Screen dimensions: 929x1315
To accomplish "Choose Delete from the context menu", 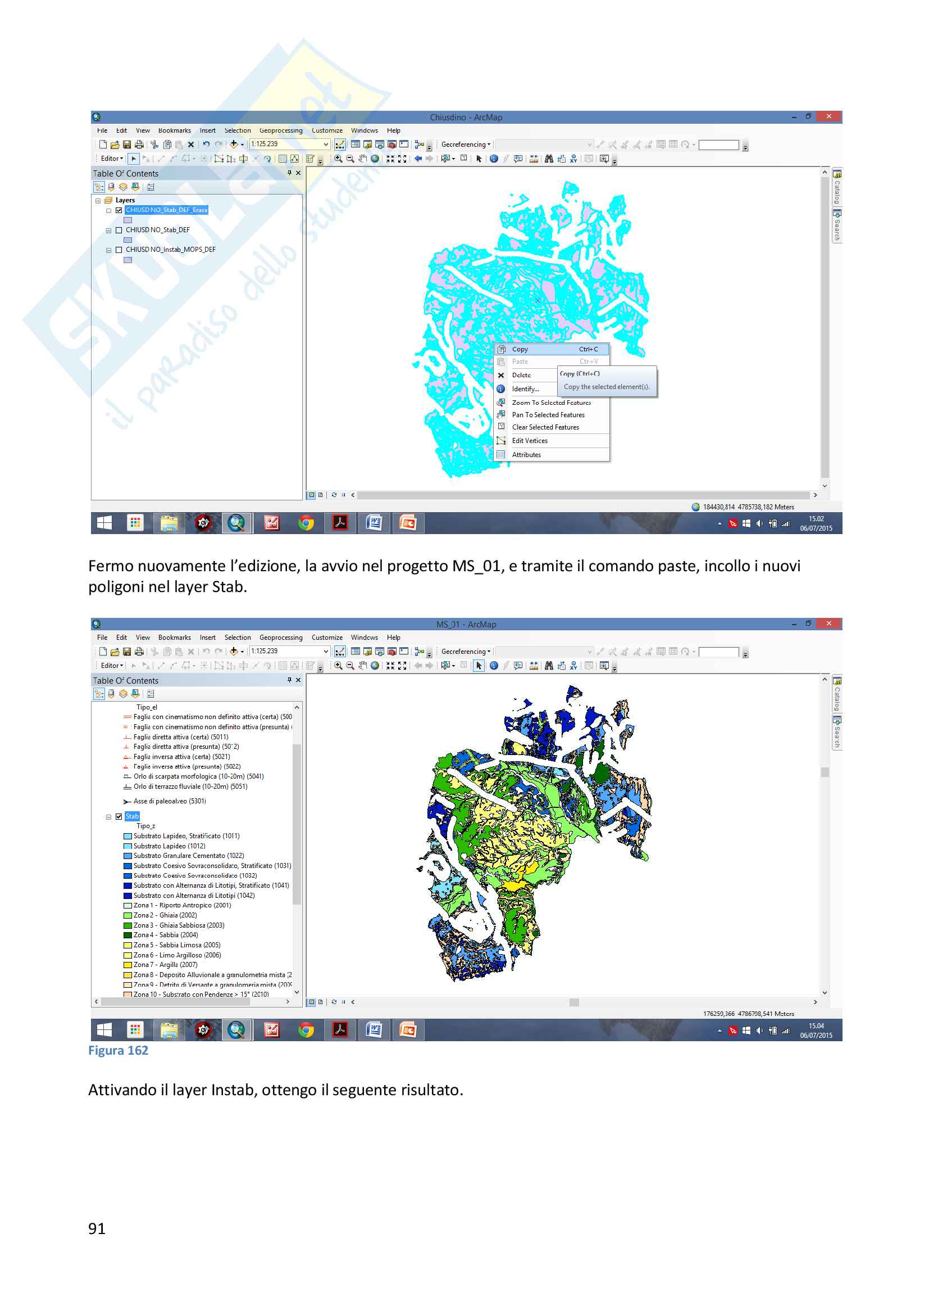I will (521, 375).
